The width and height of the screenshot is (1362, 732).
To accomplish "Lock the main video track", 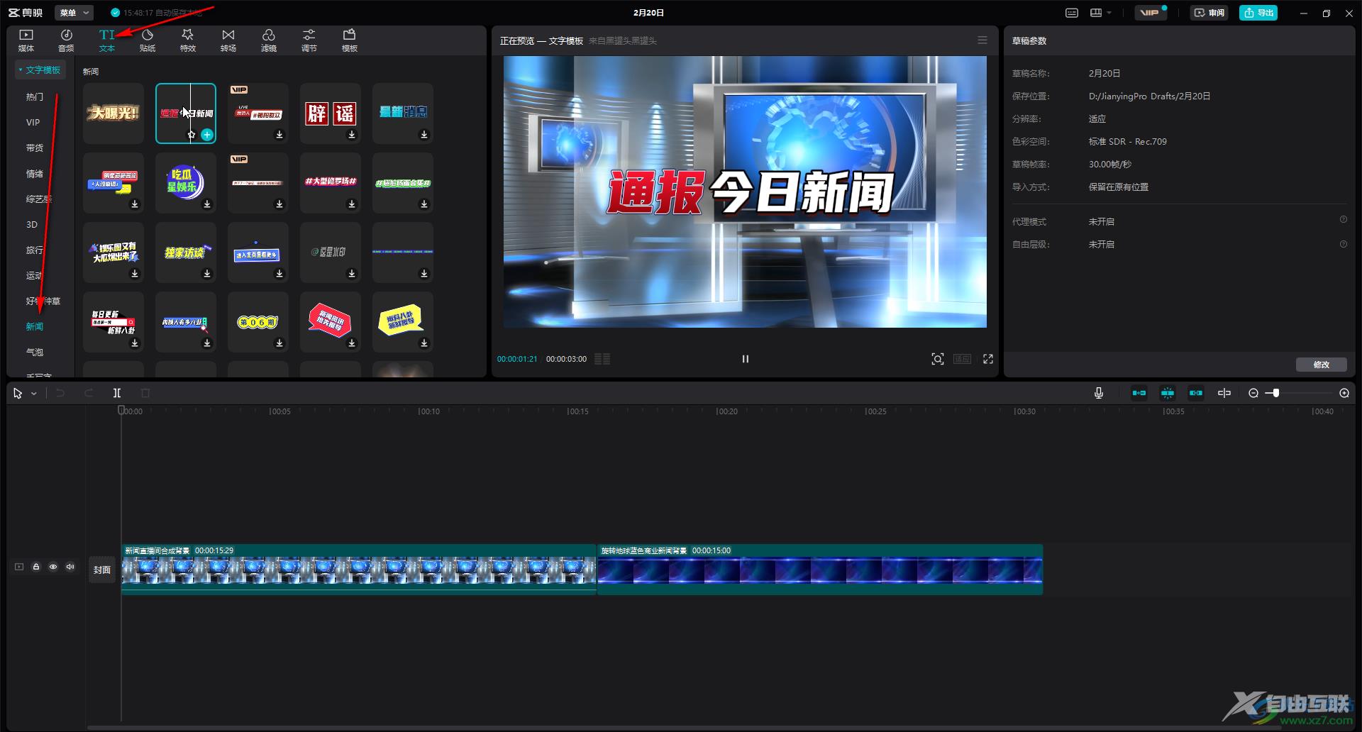I will point(36,567).
